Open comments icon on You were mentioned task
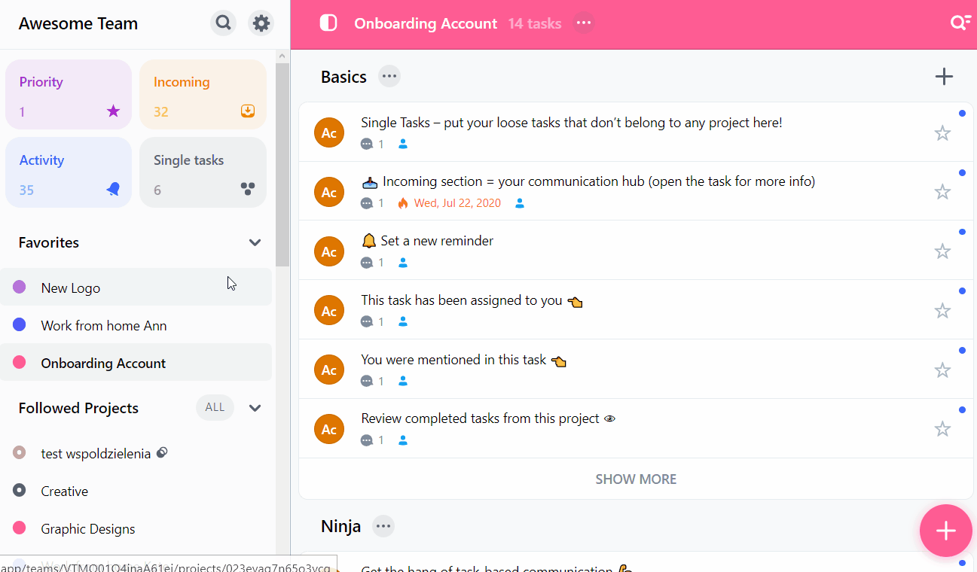This screenshot has width=977, height=572. click(x=367, y=382)
